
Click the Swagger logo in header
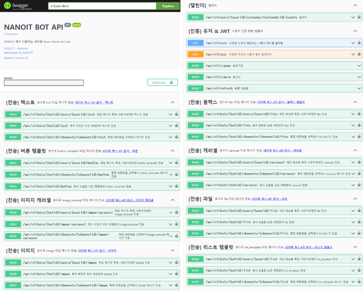tap(16, 6)
